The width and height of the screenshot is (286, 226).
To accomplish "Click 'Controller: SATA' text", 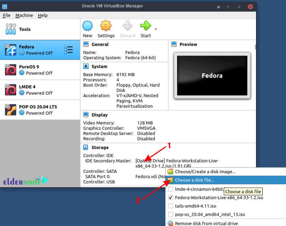I will [100, 171].
